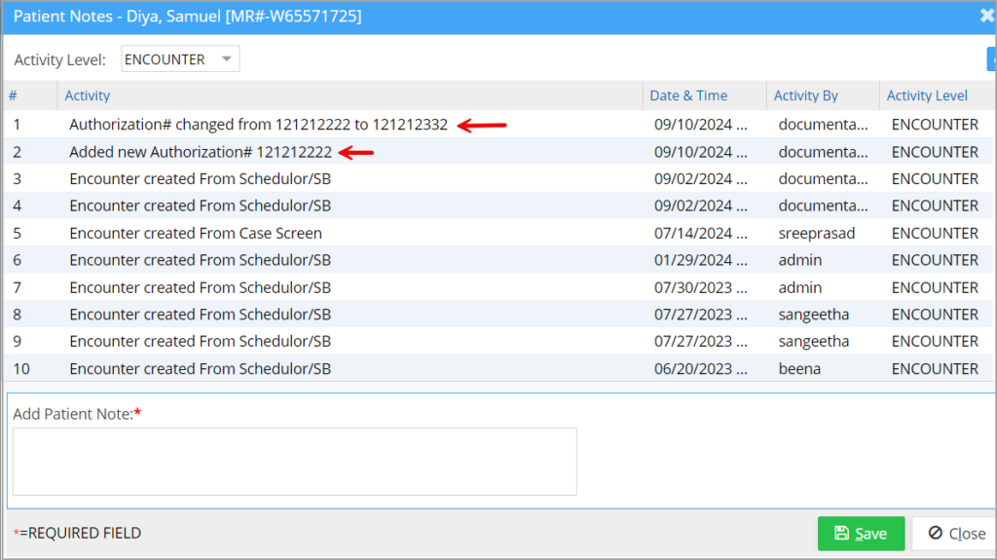Click the Save button
The width and height of the screenshot is (997, 560).
click(861, 534)
